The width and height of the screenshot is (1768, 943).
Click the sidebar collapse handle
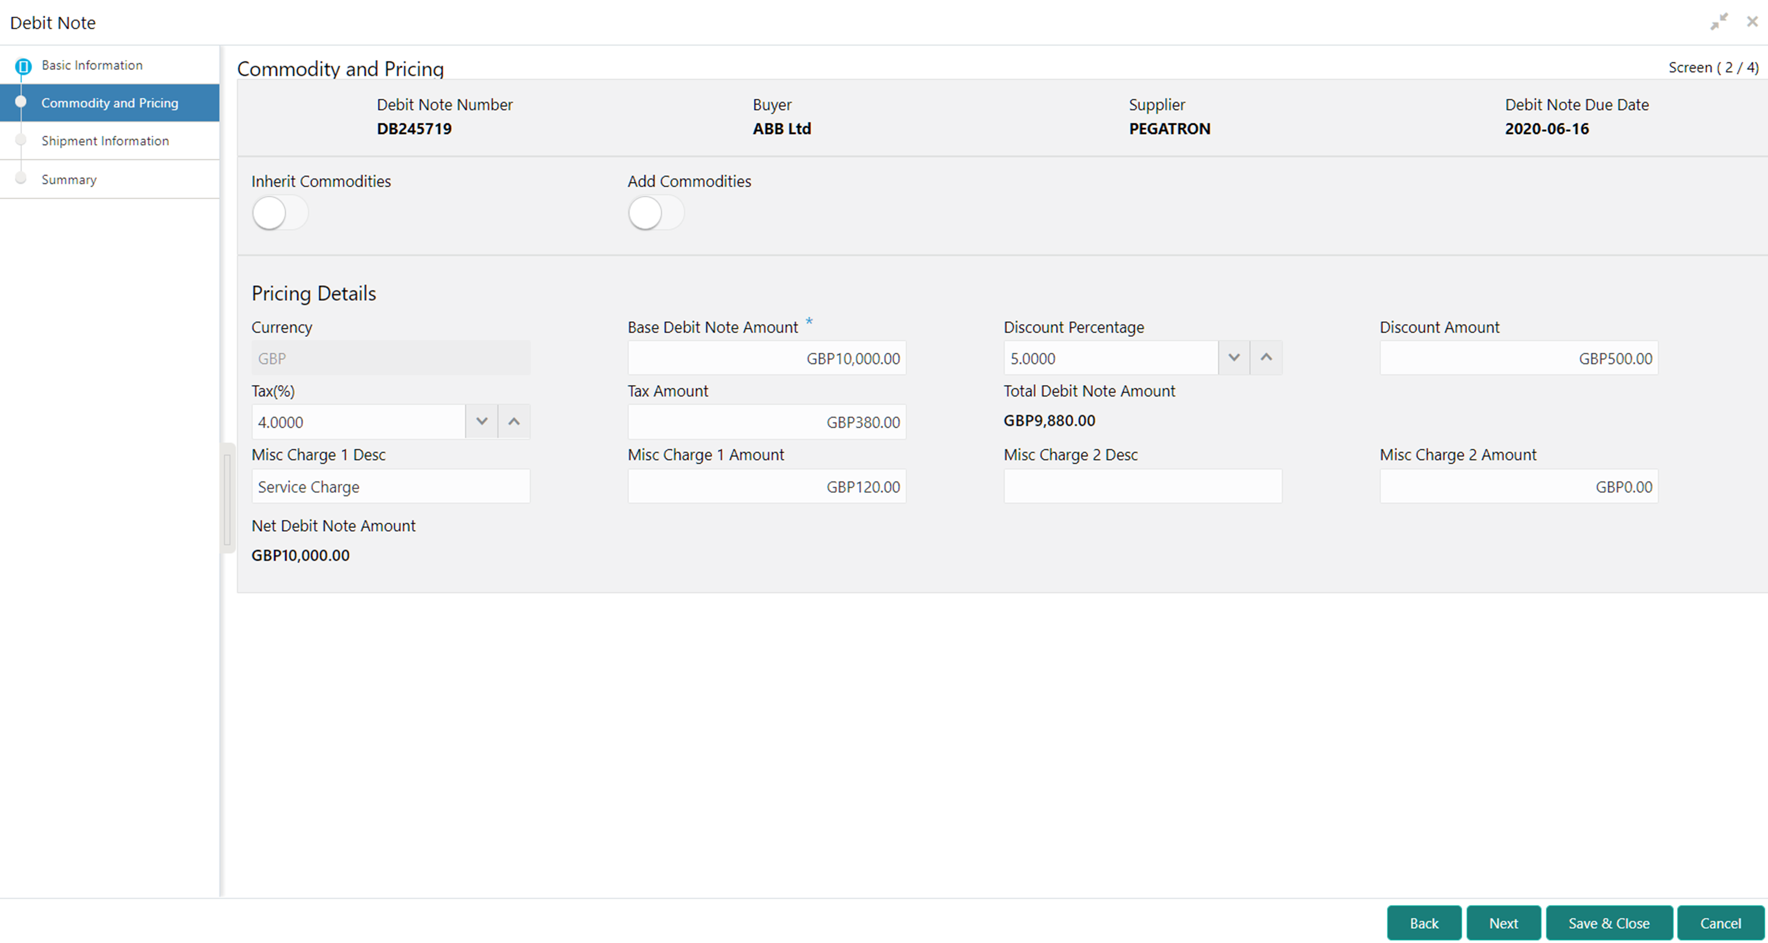tap(227, 497)
